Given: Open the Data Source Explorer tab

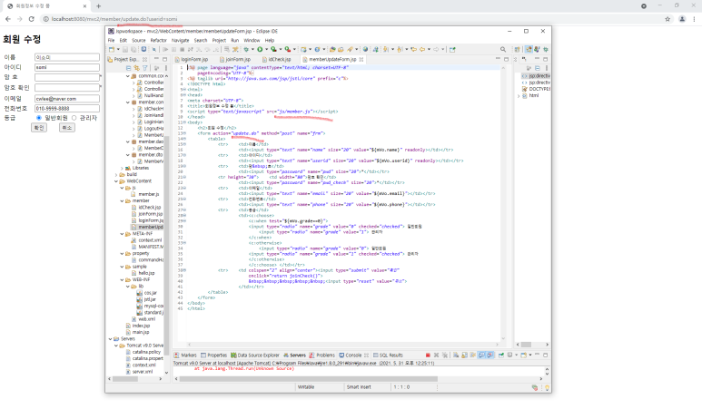Looking at the screenshot, I should (255, 355).
